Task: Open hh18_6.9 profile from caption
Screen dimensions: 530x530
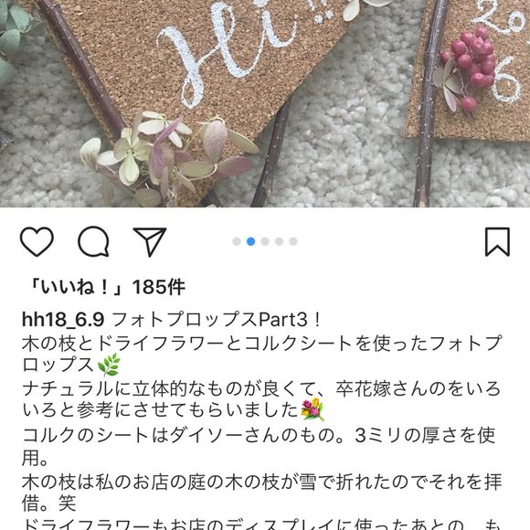Action: coord(63,320)
